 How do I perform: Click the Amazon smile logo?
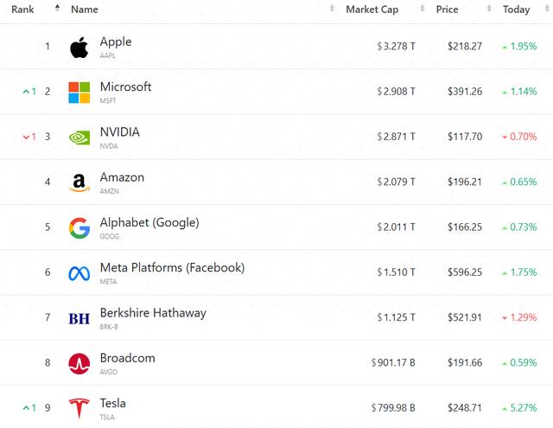point(79,182)
